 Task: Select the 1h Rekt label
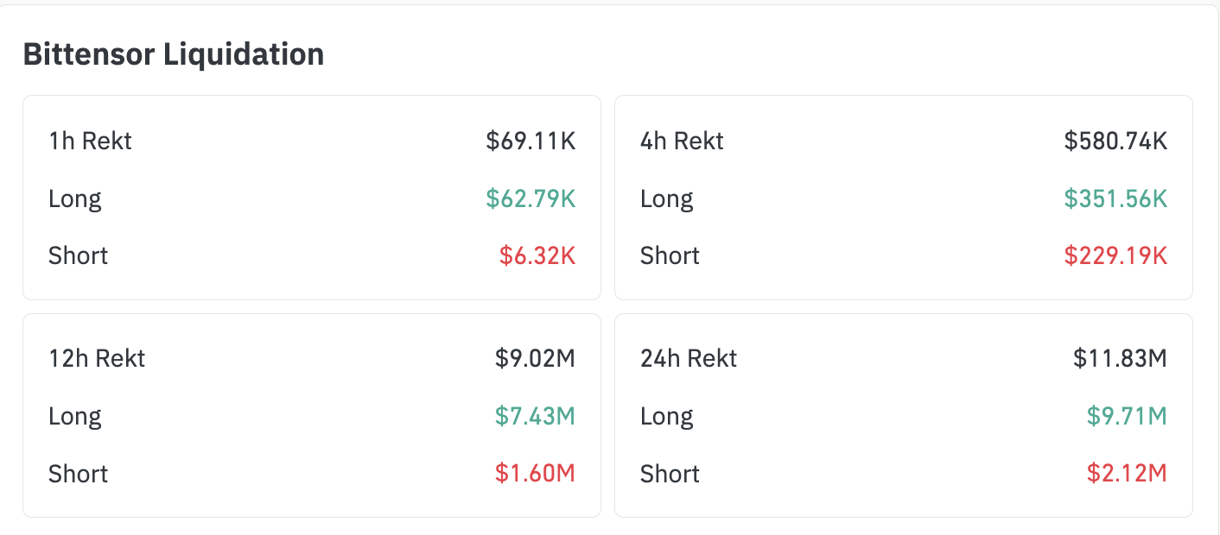click(90, 141)
